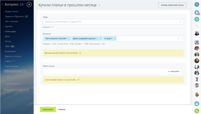Open help via the question mark icon
This screenshot has width=201, height=114.
click(197, 4)
